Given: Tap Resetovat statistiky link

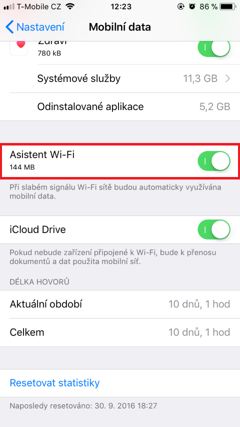Looking at the screenshot, I should (54, 383).
